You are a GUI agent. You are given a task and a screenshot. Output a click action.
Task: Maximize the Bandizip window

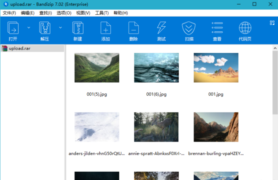(254, 4)
